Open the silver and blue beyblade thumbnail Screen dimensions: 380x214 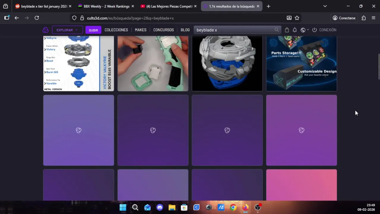pyautogui.click(x=227, y=64)
